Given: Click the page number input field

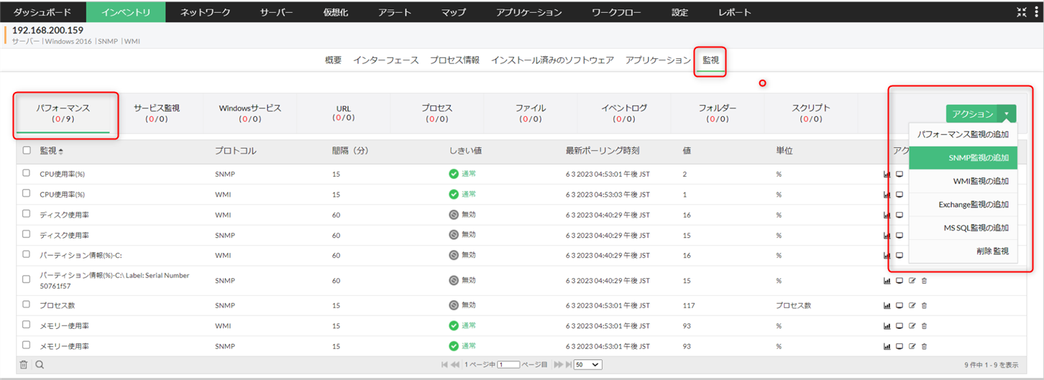Looking at the screenshot, I should (508, 365).
